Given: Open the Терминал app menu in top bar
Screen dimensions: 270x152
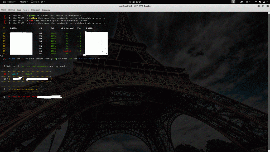Looking at the screenshot, I should click(x=38, y=2).
